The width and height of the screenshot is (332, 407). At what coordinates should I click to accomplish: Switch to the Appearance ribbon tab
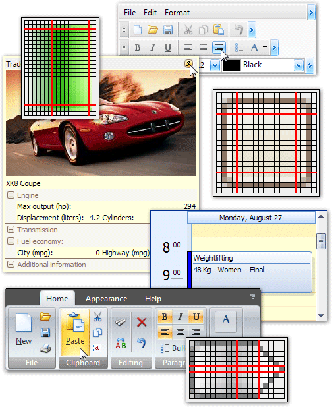[x=106, y=299]
